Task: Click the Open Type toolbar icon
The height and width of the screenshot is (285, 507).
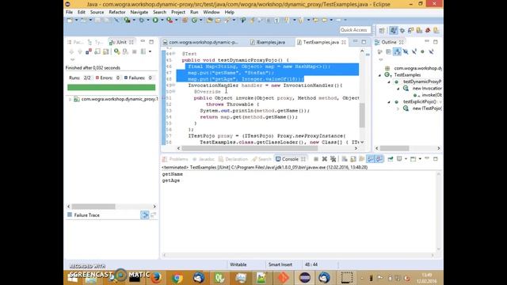Action: point(209,20)
